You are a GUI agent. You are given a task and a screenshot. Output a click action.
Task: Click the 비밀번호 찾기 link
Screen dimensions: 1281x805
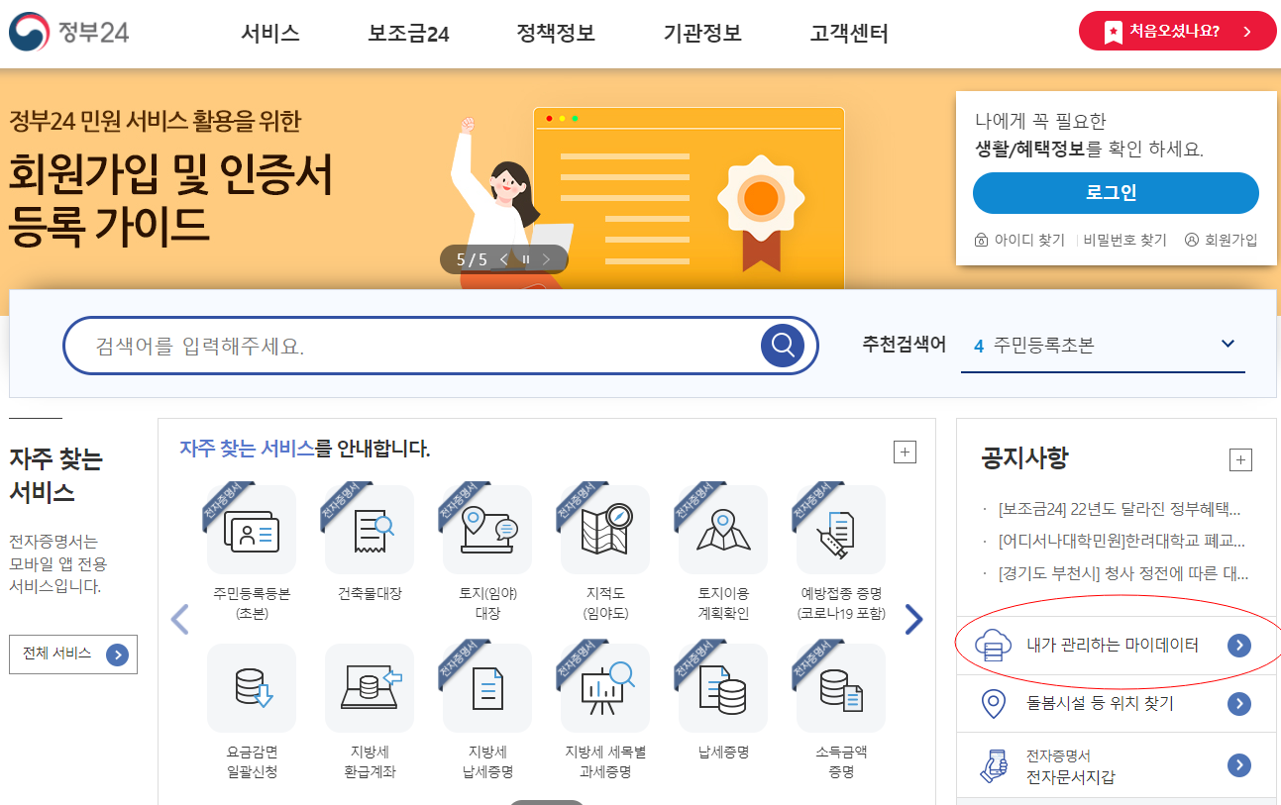(x=1124, y=241)
